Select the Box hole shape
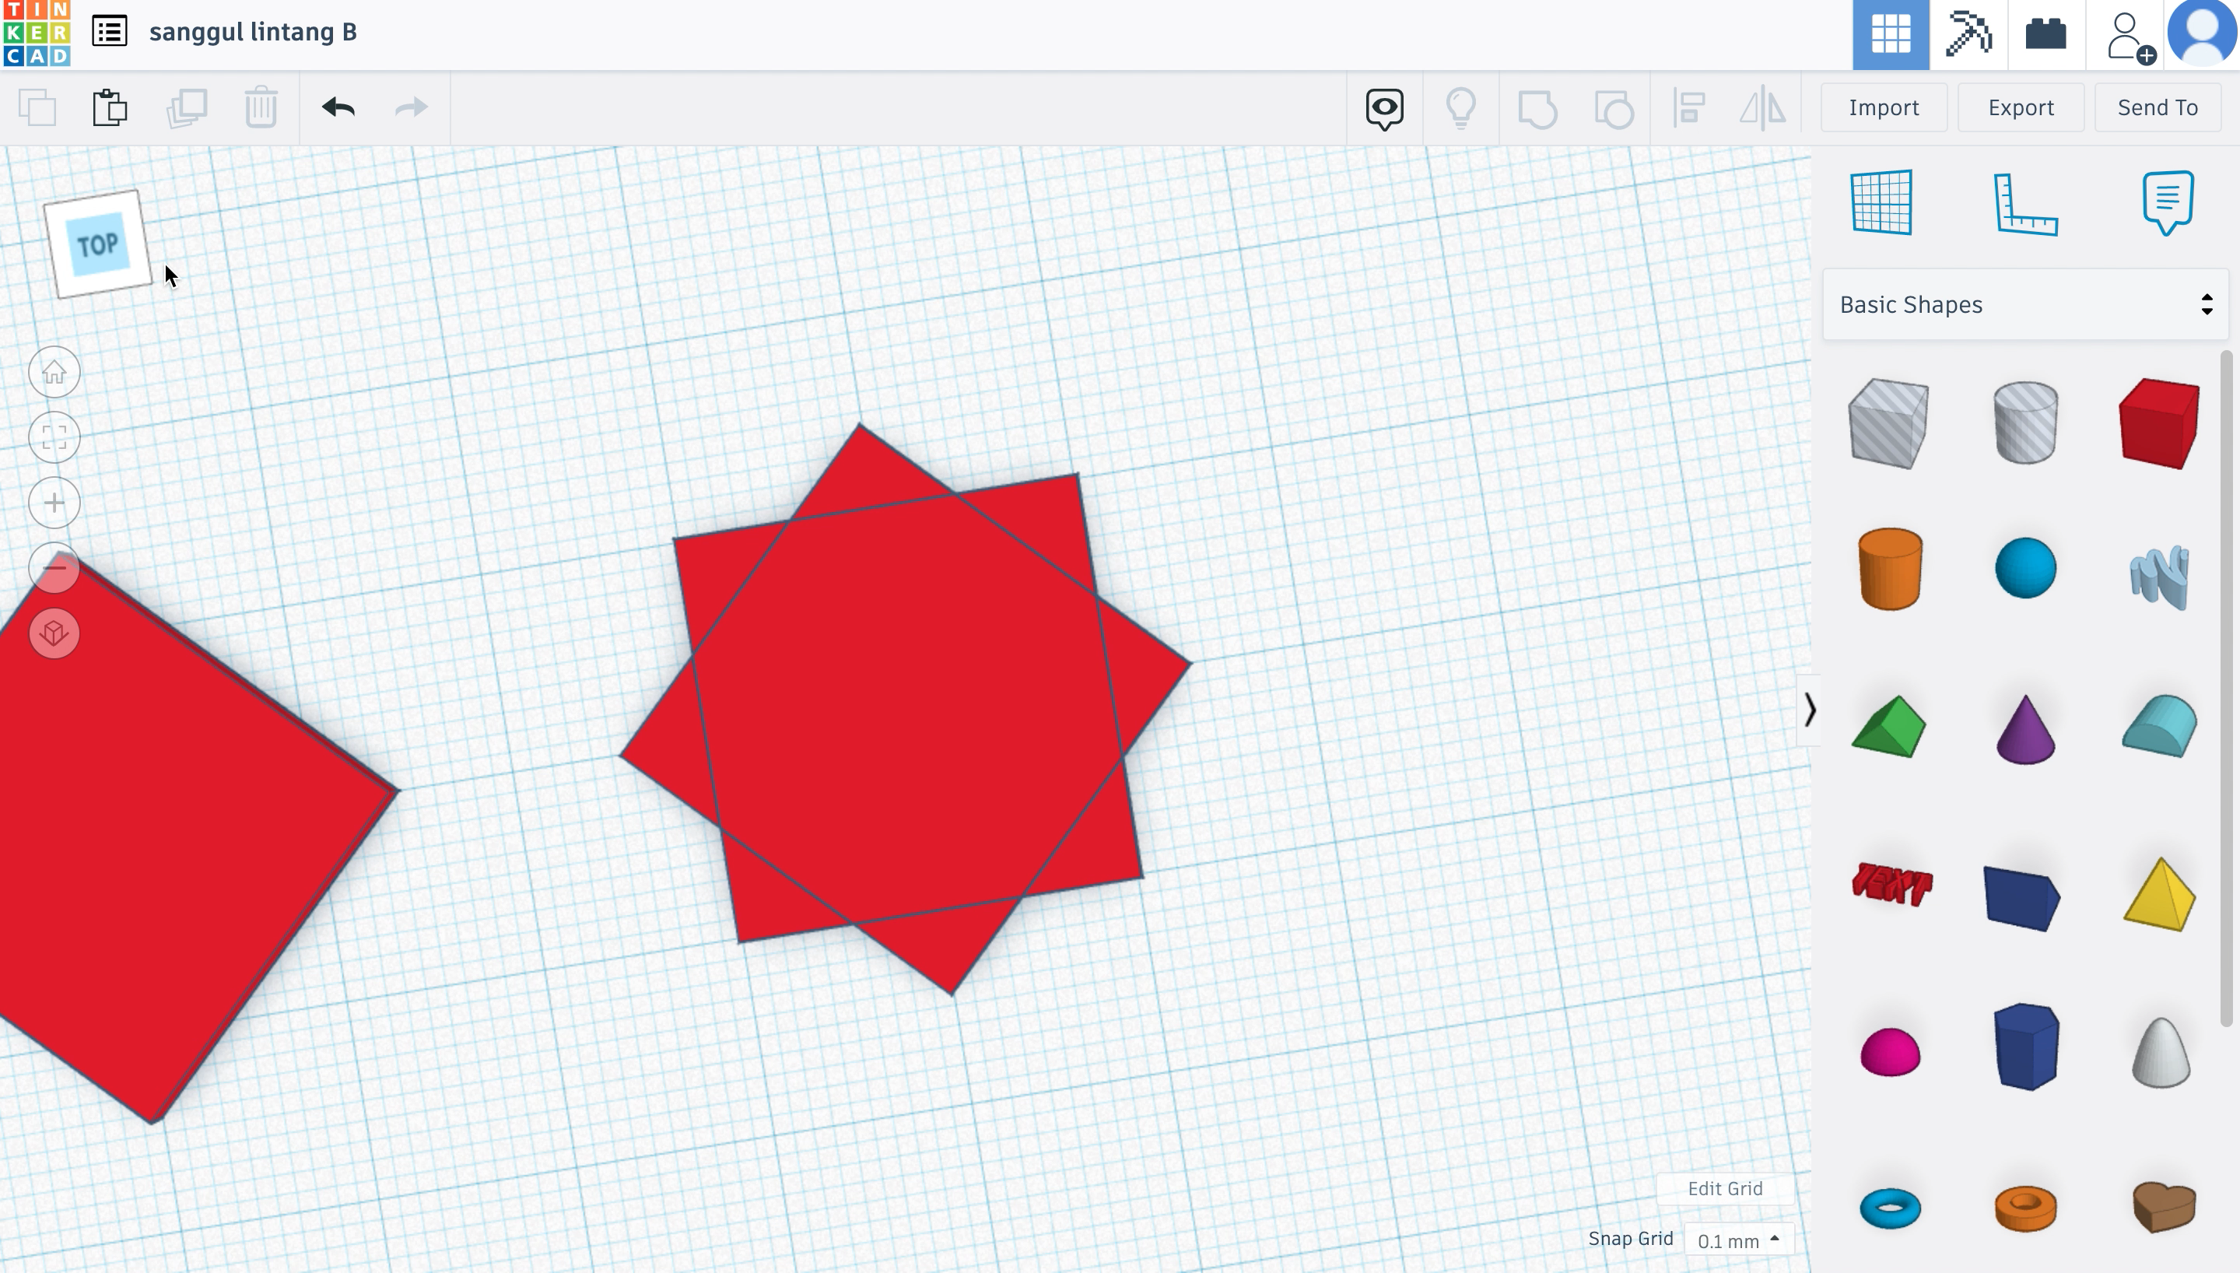 1888,423
